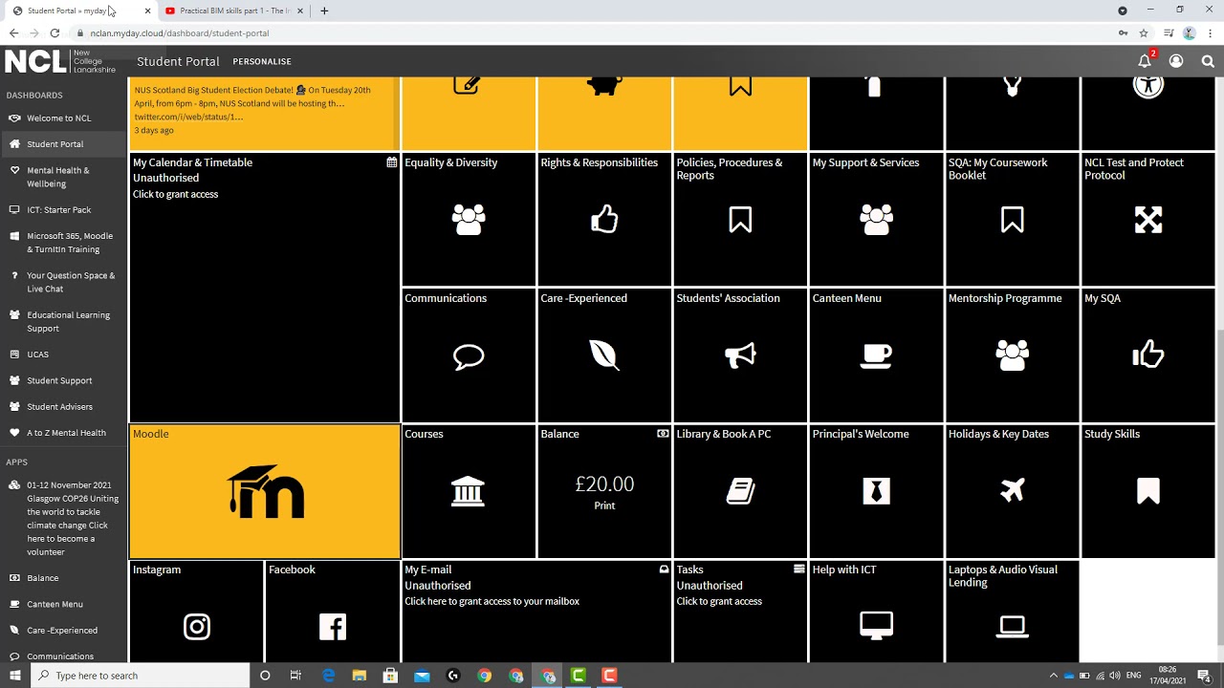Screen dimensions: 1224x688
Task: Open UCAS in the sidebar
Action: click(63, 355)
